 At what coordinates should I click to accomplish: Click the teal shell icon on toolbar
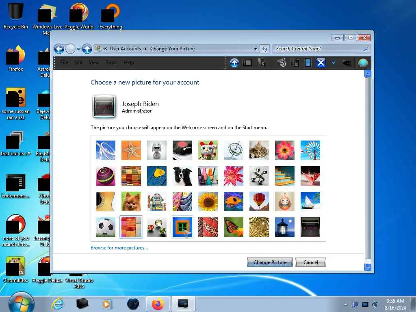coord(363,63)
